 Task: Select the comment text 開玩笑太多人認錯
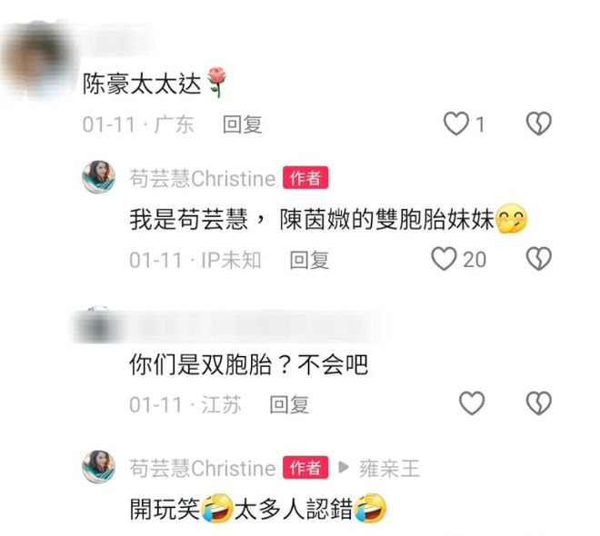point(258,509)
